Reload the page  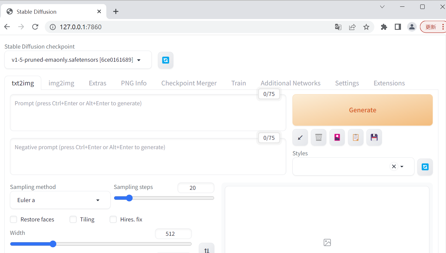[x=35, y=27]
